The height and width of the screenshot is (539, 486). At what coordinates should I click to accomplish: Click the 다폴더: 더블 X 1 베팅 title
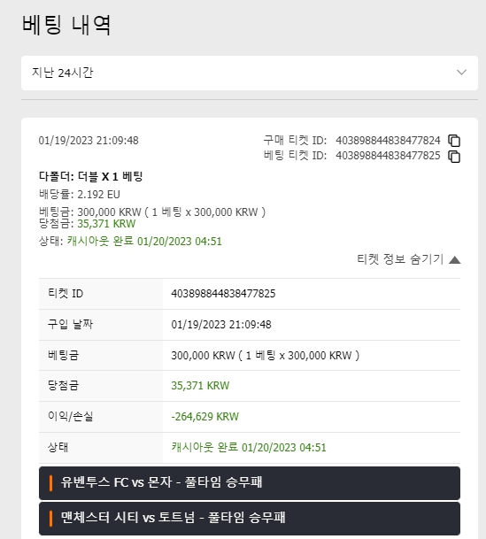pyautogui.click(x=91, y=177)
